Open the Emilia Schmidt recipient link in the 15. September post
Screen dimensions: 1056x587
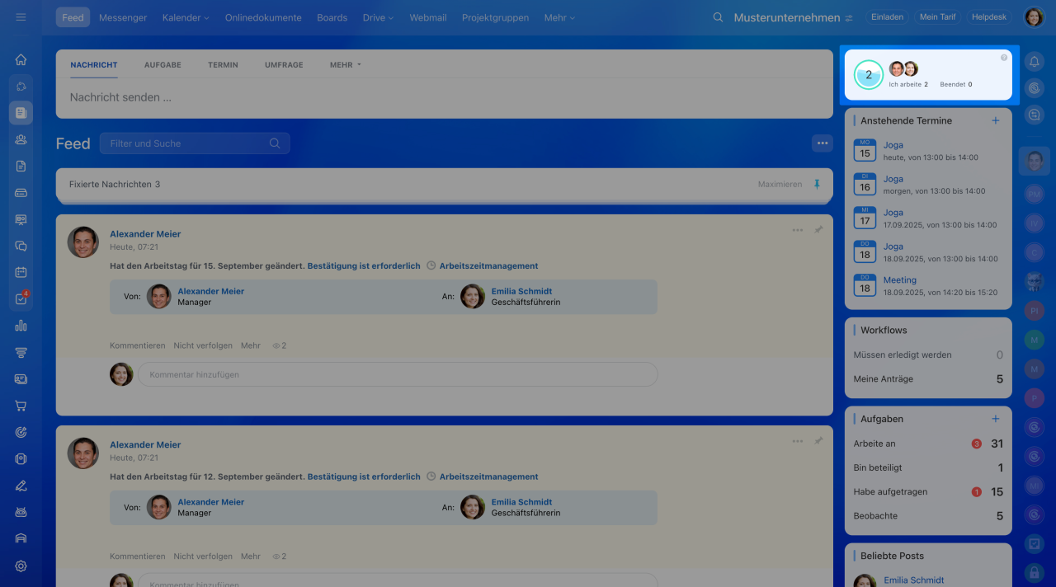tap(521, 291)
